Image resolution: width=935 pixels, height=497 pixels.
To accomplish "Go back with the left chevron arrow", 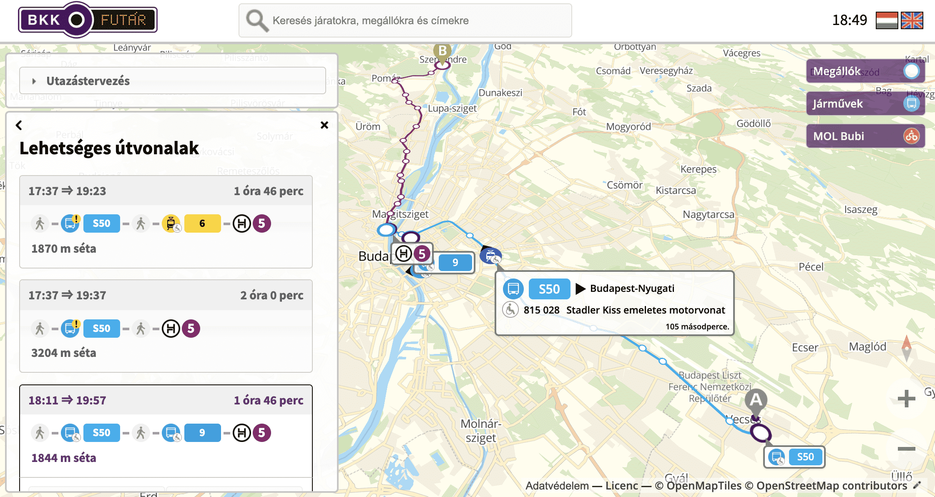I will click(x=19, y=125).
